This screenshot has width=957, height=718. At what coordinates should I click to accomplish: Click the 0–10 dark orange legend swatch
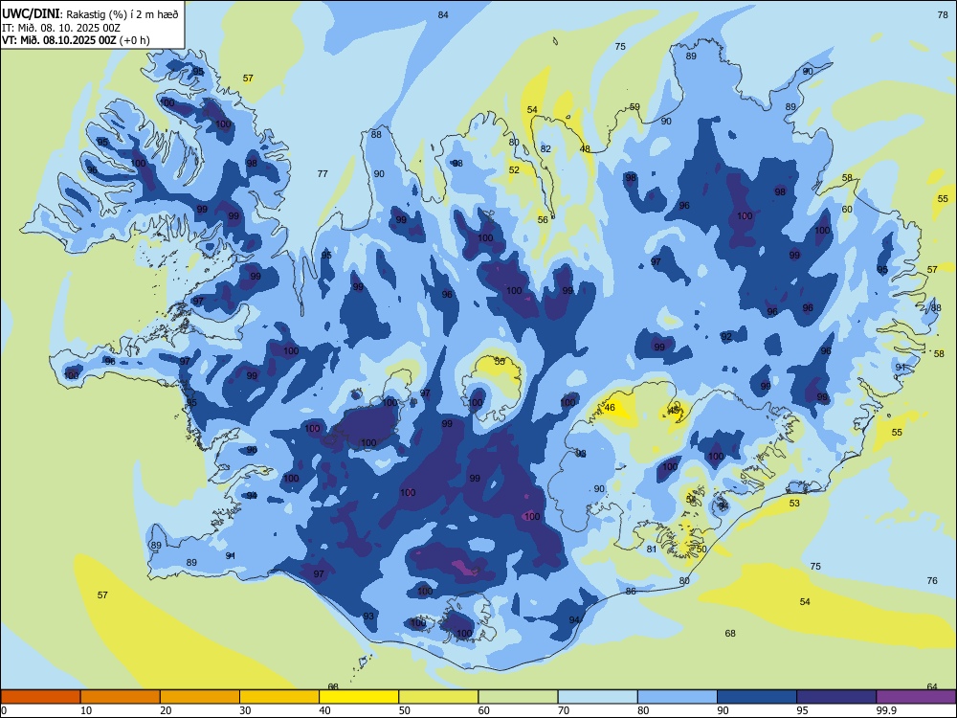[x=40, y=697]
